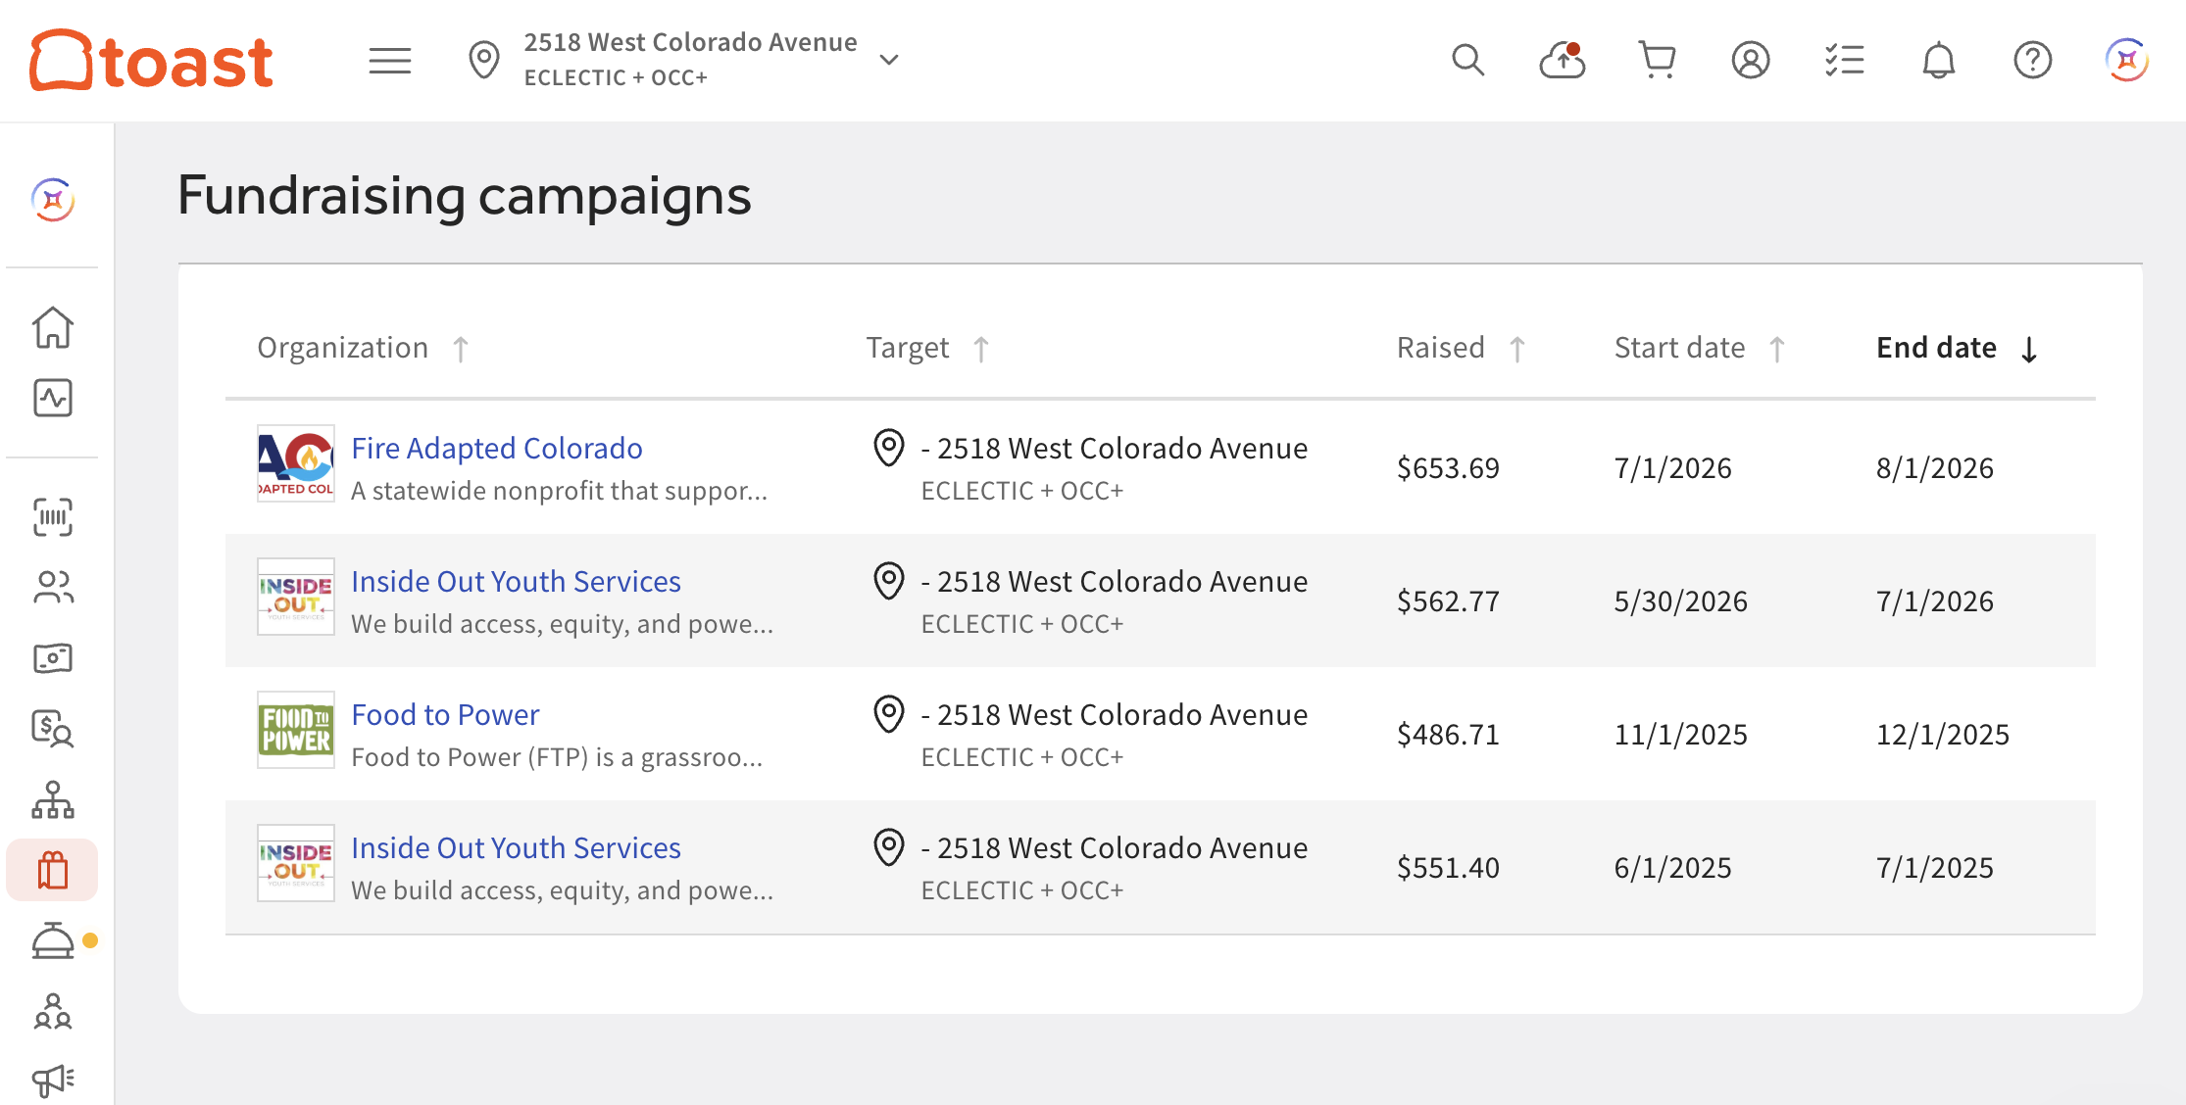This screenshot has height=1105, width=2186.
Task: Click Inside Out logo in the $562.77 row
Action: [x=296, y=597]
